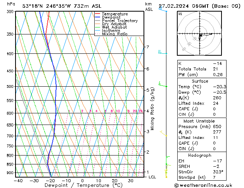This screenshot has height=188, width=244.
Task: Select the 'Dewpoint' legend entry
Action: tap(111, 17)
